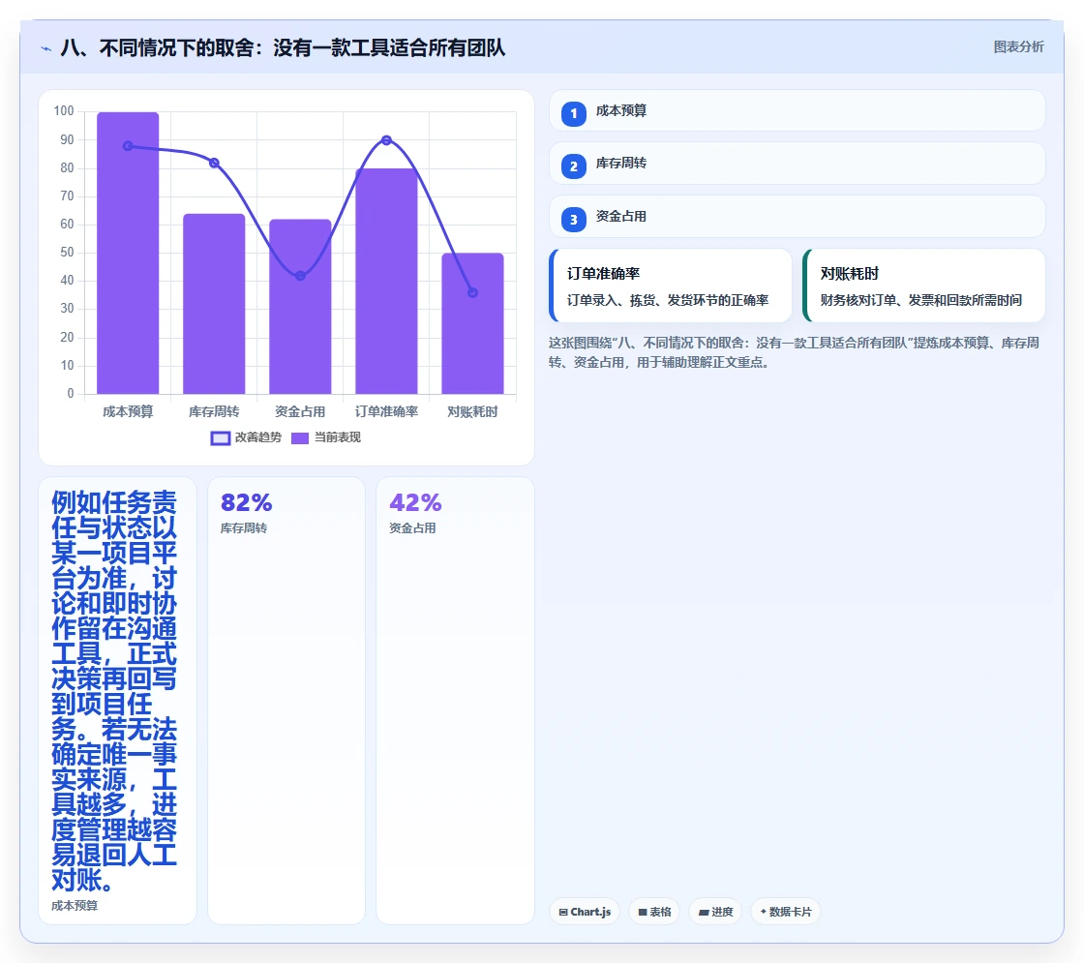
Task: Click the 对账耗时 x-axis label
Action: 473,412
